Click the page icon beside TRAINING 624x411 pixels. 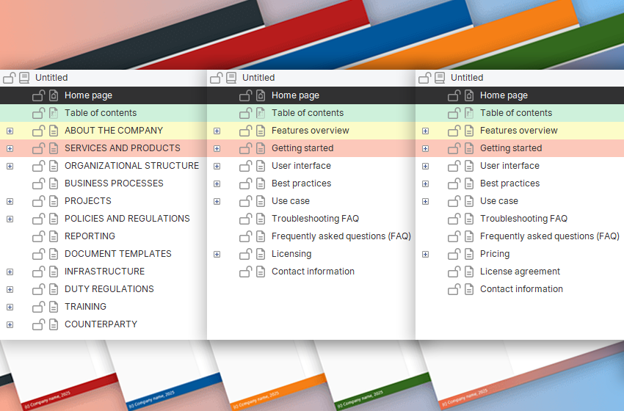point(54,307)
